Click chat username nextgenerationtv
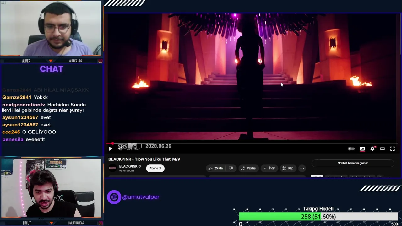Screen dimensions: 402x226 [24, 105]
